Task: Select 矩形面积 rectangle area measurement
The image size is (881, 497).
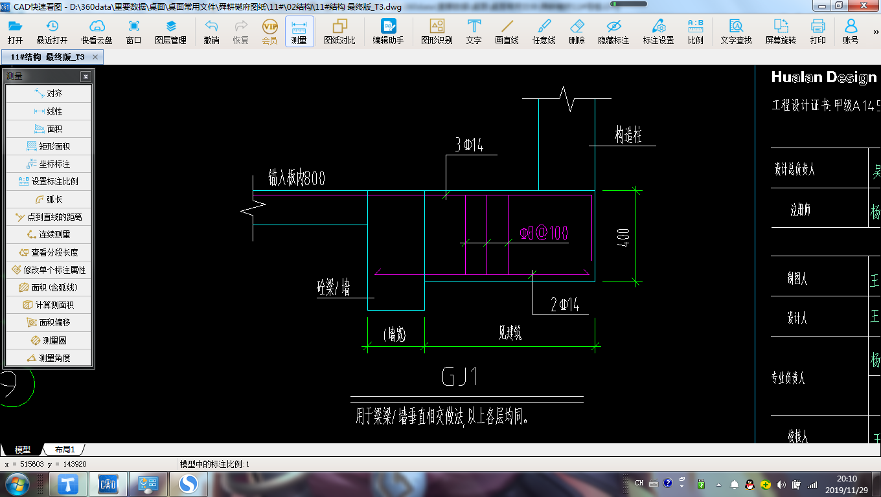Action: (49, 146)
